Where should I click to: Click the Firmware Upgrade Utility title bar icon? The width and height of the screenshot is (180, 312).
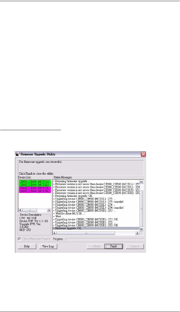pos(18,154)
